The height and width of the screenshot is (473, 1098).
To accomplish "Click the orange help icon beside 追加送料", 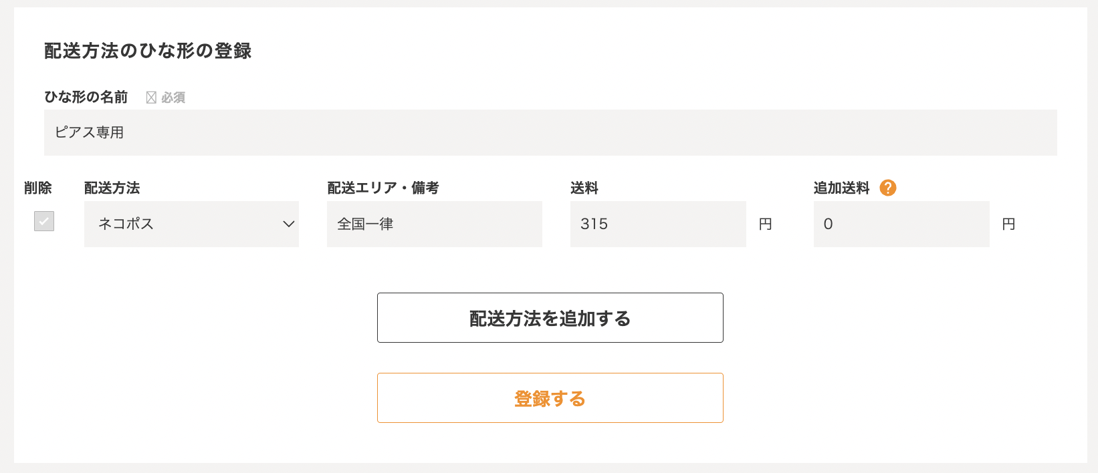I will [x=887, y=188].
